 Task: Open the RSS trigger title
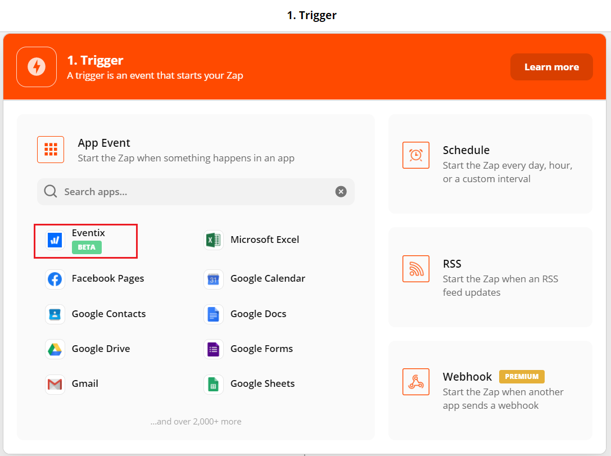(452, 264)
